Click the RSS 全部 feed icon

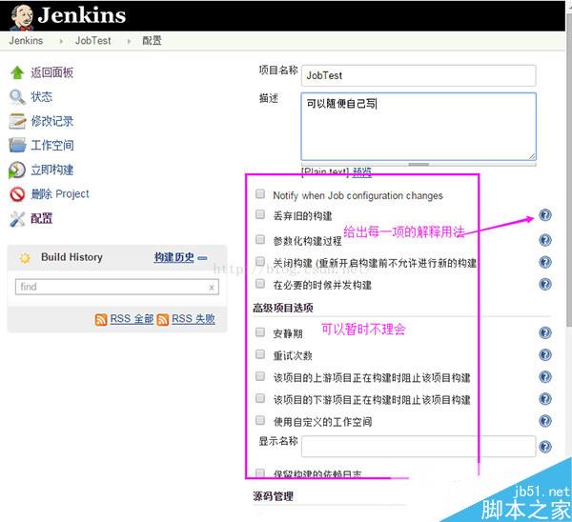[101, 320]
